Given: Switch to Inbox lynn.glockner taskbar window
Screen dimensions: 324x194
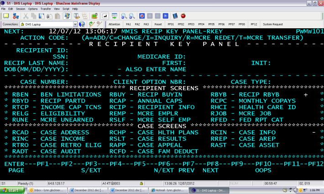Looking at the screenshot, I should click(47, 190).
